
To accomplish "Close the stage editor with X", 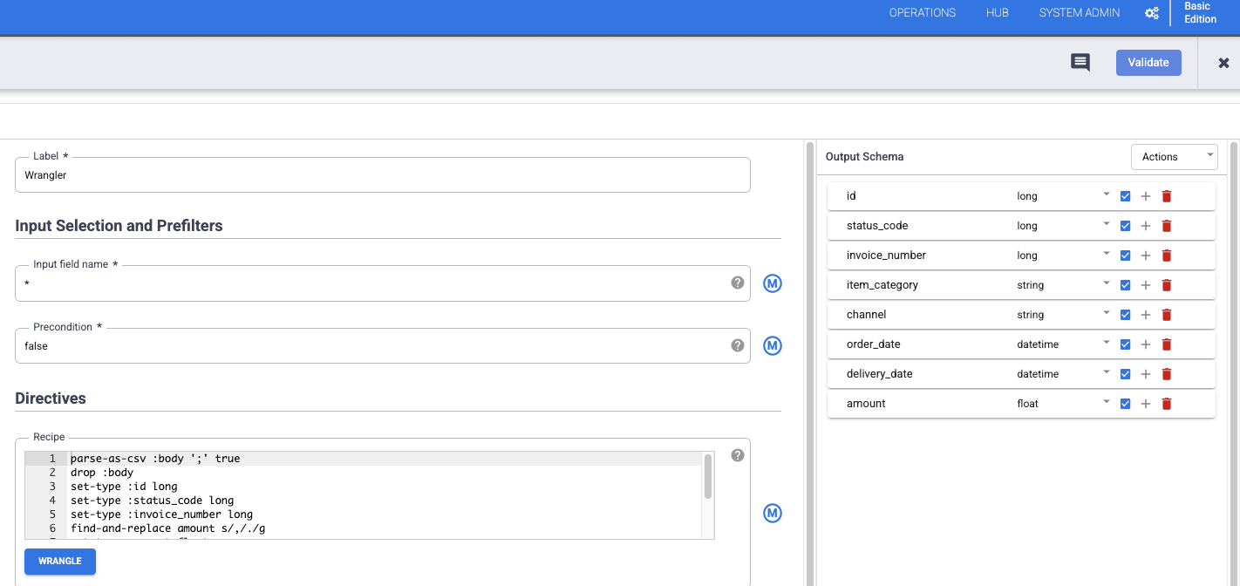I will tap(1223, 63).
